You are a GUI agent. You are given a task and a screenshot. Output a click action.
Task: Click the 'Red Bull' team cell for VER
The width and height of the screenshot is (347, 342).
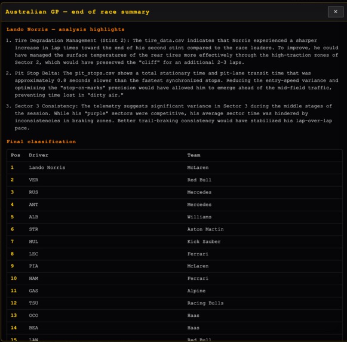tap(199, 180)
